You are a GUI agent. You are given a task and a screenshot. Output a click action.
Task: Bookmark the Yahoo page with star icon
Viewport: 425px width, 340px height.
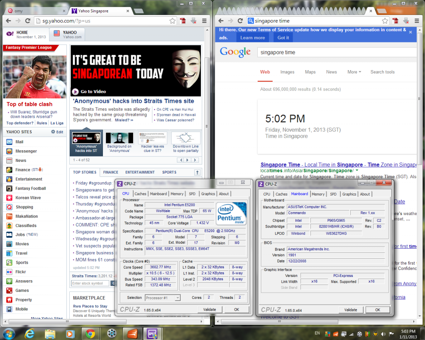[x=172, y=21]
